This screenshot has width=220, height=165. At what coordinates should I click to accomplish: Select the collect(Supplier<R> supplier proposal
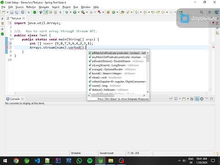(x=117, y=82)
